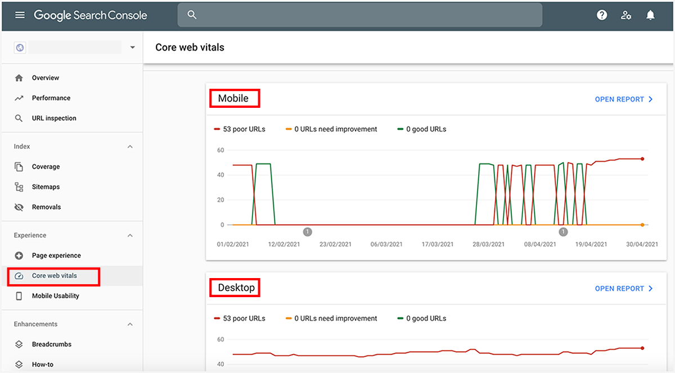The height and width of the screenshot is (373, 675).
Task: Click OPEN REPORT for Desktop
Action: [x=620, y=288]
